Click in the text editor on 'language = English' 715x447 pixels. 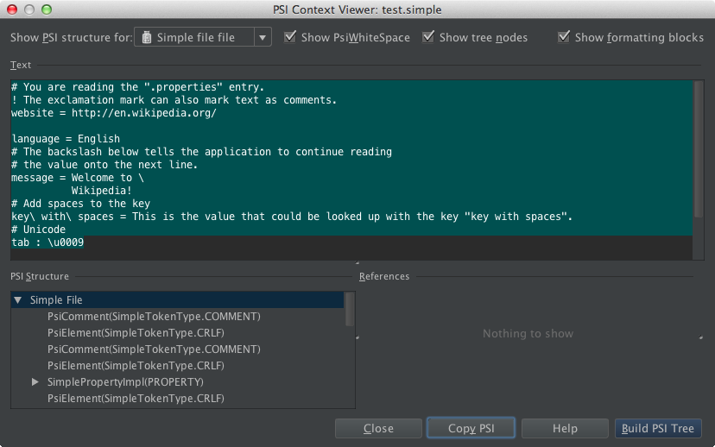coord(66,139)
